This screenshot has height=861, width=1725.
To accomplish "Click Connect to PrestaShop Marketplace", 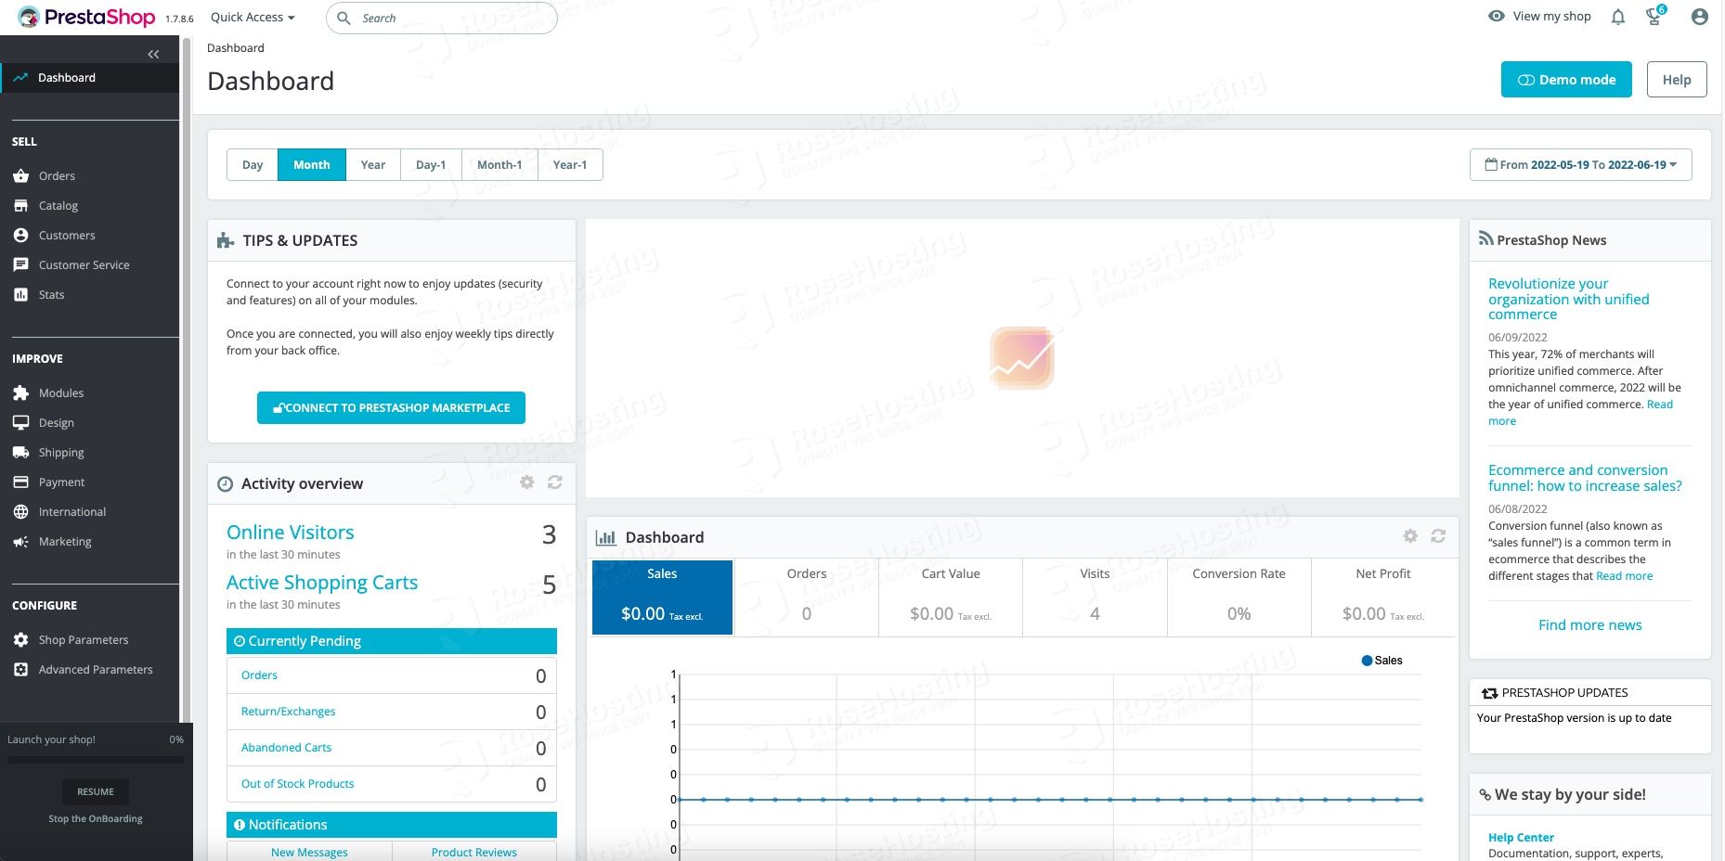I will 391,407.
